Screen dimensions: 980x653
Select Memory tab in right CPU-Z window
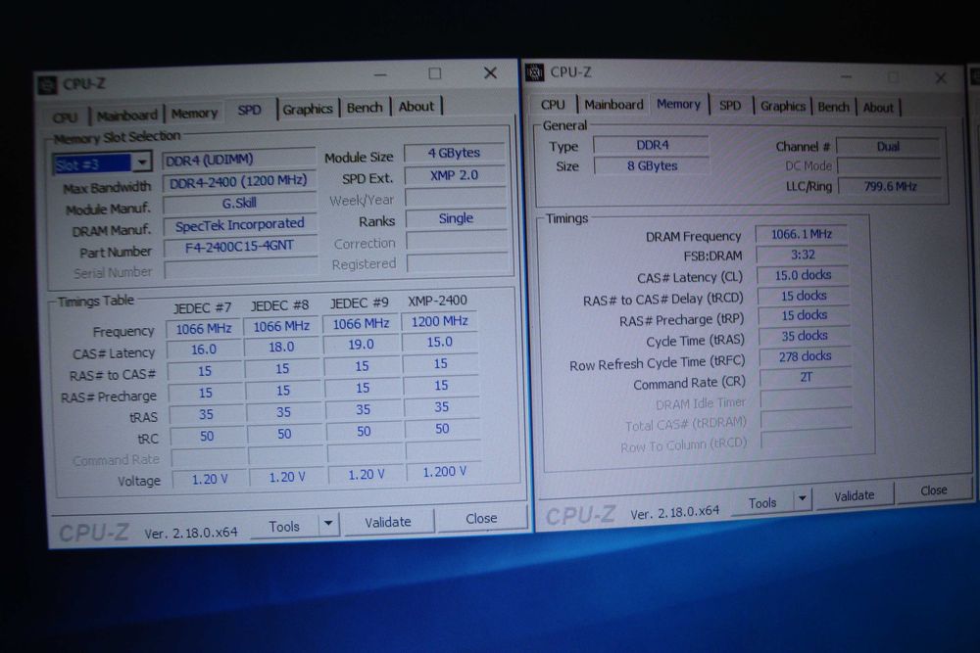tap(678, 104)
